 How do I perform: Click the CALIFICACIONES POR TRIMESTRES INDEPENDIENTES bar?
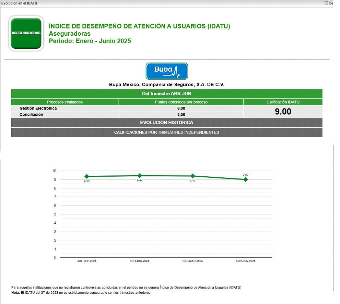click(167, 132)
